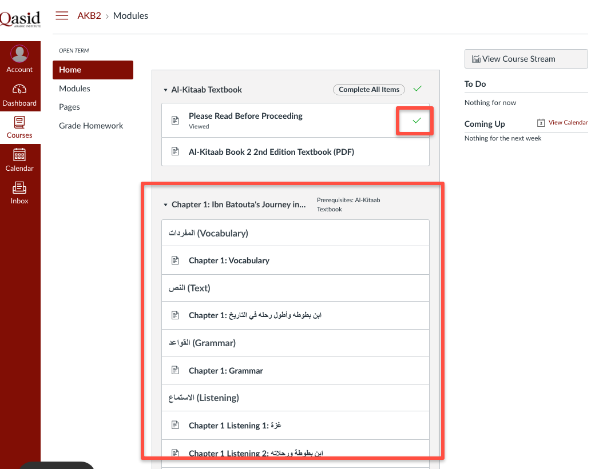The image size is (595, 469).
Task: Click the page icon beside Chapter 1 Arabic text item
Action: (175, 315)
